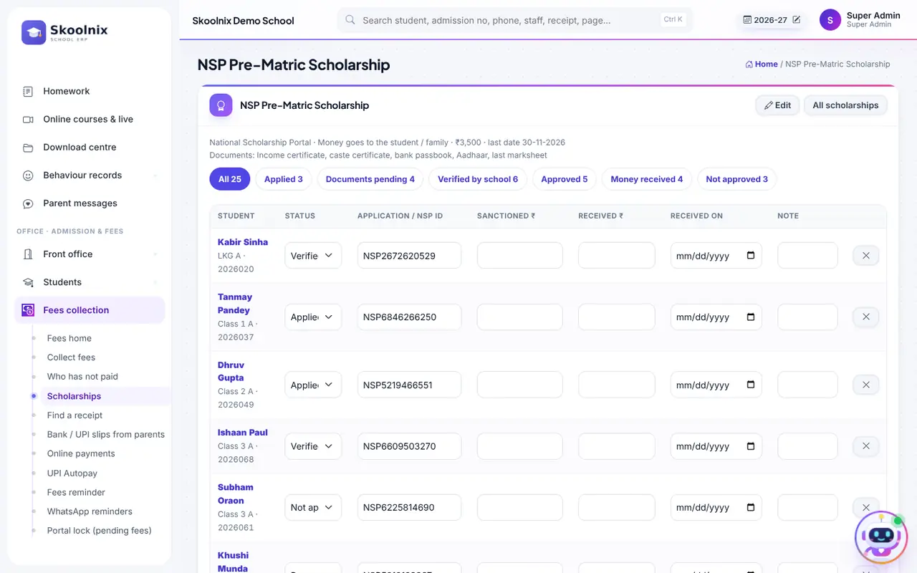Click the Homework sidebar icon

tap(28, 91)
